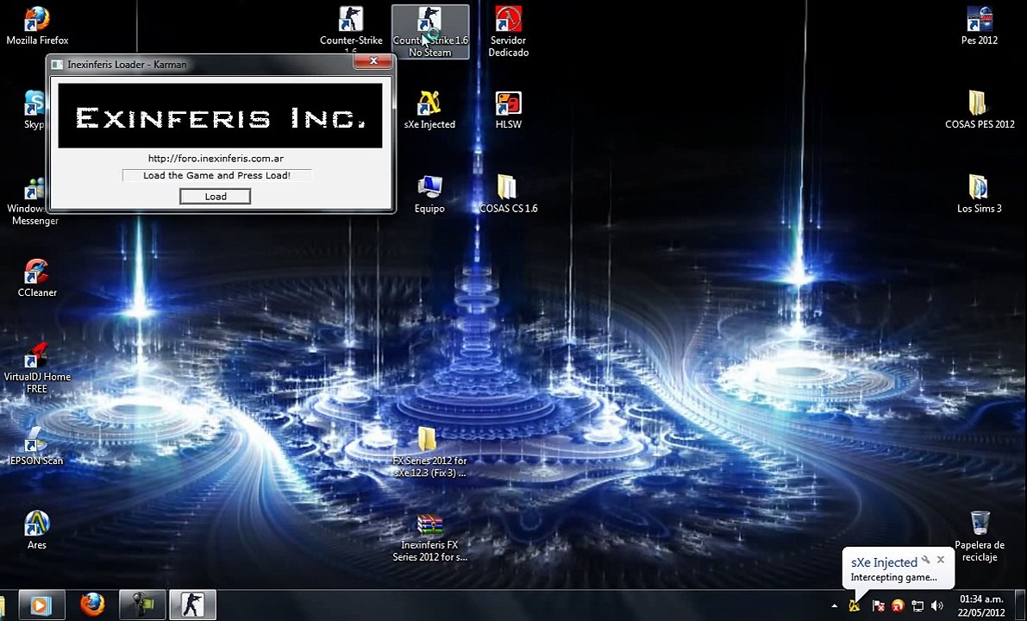
Task: Click 'Load the Game and Press Load!' status
Action: [x=216, y=175]
